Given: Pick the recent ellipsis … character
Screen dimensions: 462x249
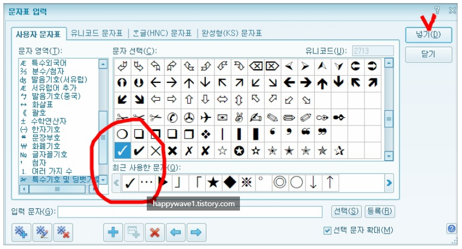Looking at the screenshot, I should point(146,183).
